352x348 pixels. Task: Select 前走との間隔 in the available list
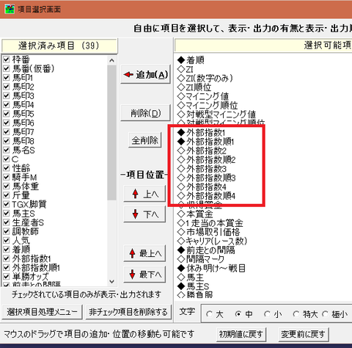pos(206,250)
